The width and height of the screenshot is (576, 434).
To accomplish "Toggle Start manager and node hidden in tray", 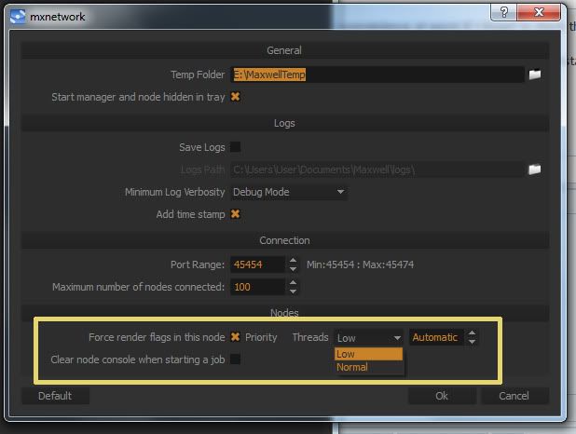I will [x=235, y=97].
